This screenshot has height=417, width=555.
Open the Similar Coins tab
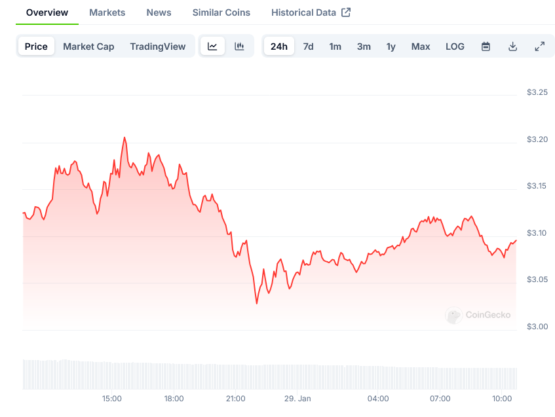point(221,12)
